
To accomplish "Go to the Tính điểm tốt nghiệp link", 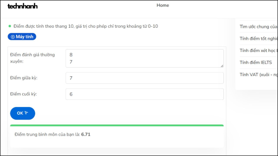I will 259,39.
